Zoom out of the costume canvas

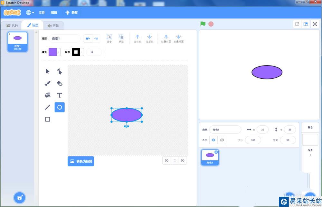pyautogui.click(x=167, y=161)
